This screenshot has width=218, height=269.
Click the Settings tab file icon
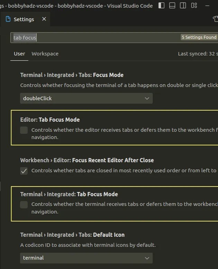[8, 19]
